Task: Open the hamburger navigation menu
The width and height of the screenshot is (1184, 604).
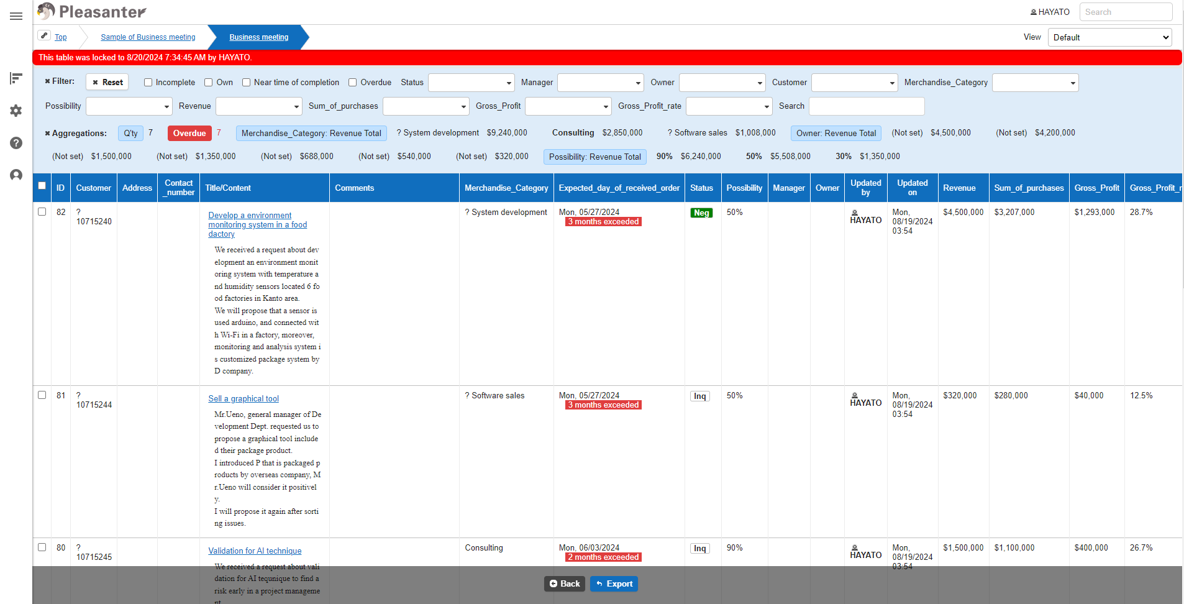Action: pyautogui.click(x=16, y=16)
